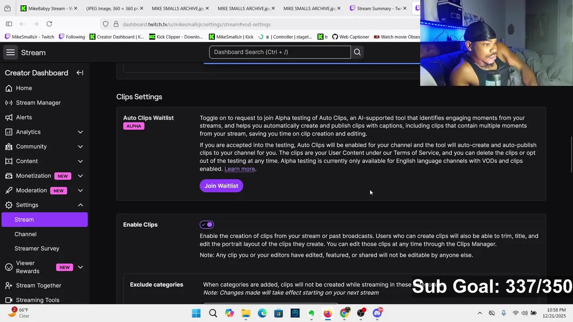Screen dimensions: 573x322
Task: Click the Alerts megaphone icon
Action: [x=9, y=117]
